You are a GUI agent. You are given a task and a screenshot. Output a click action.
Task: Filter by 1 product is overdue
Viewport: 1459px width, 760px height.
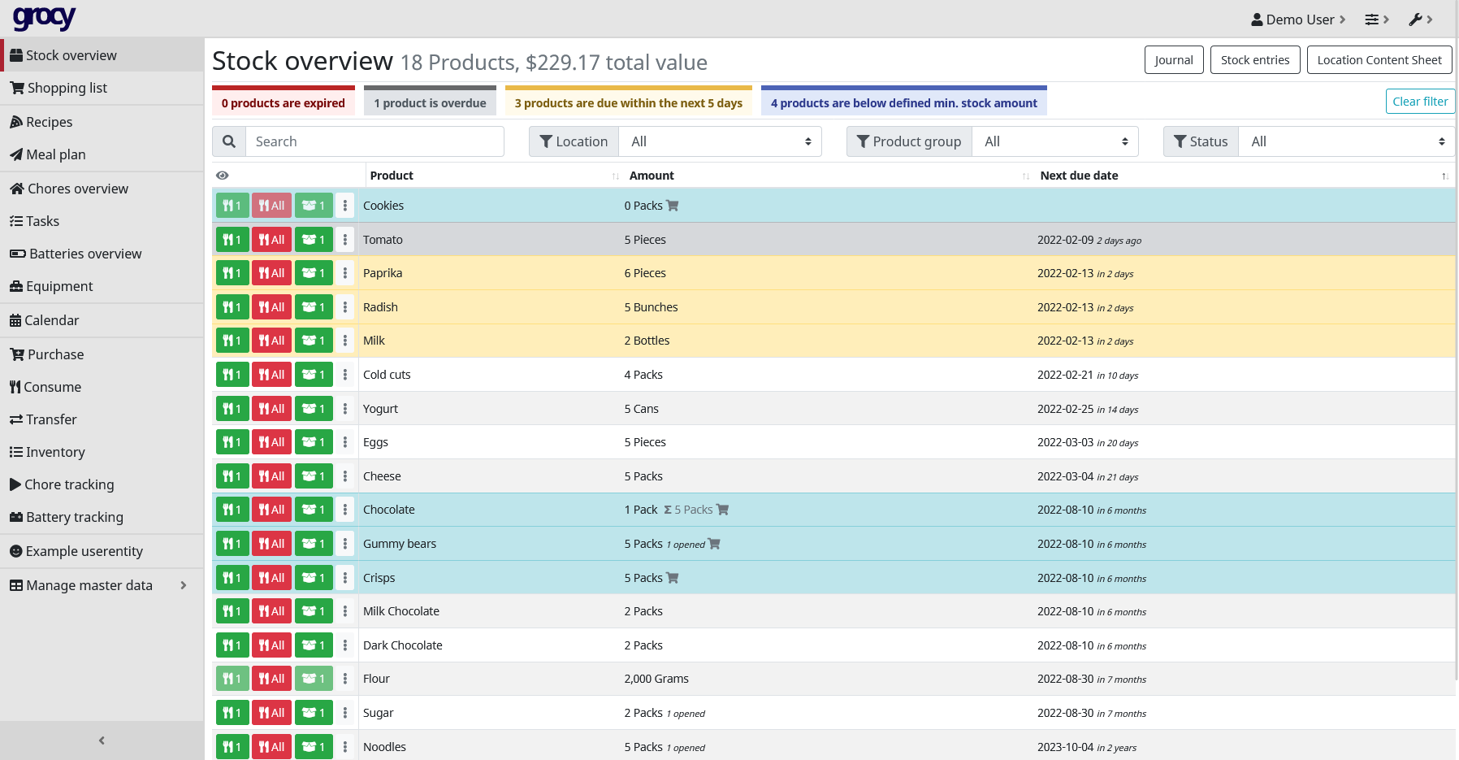(430, 103)
